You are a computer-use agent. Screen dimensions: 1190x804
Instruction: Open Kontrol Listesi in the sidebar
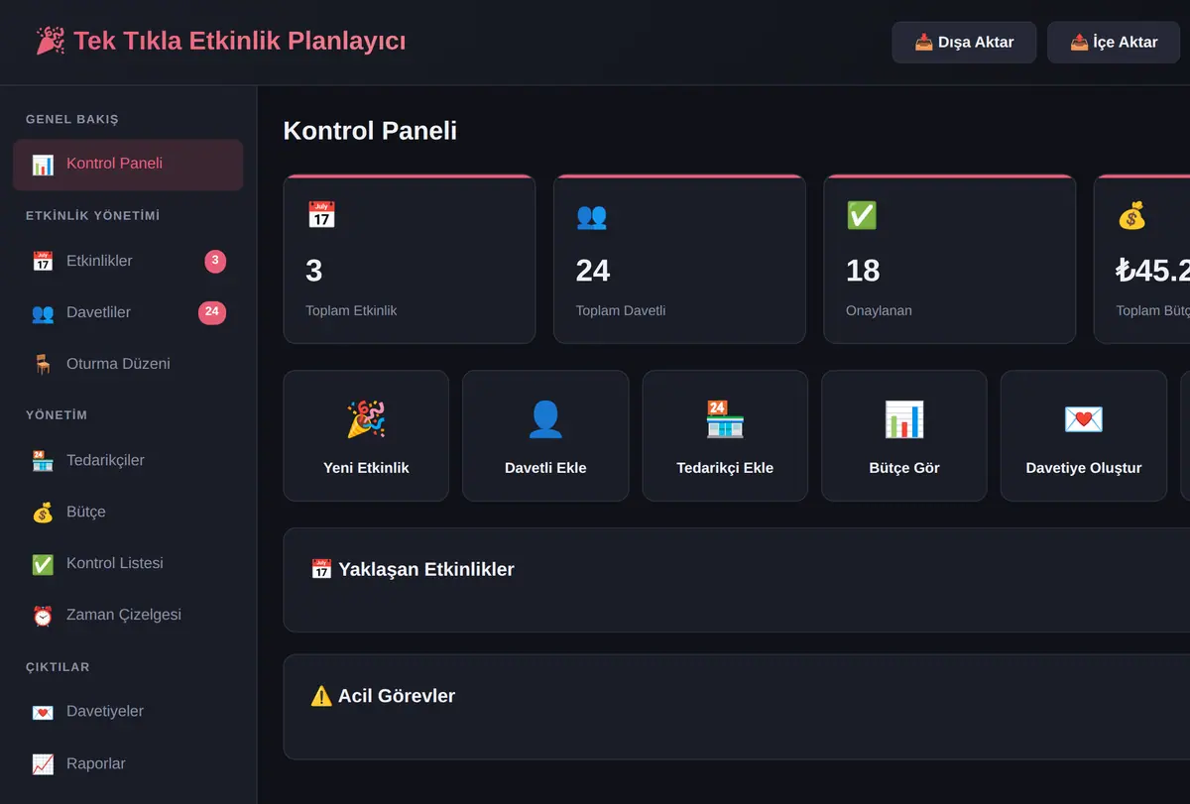[x=128, y=564]
